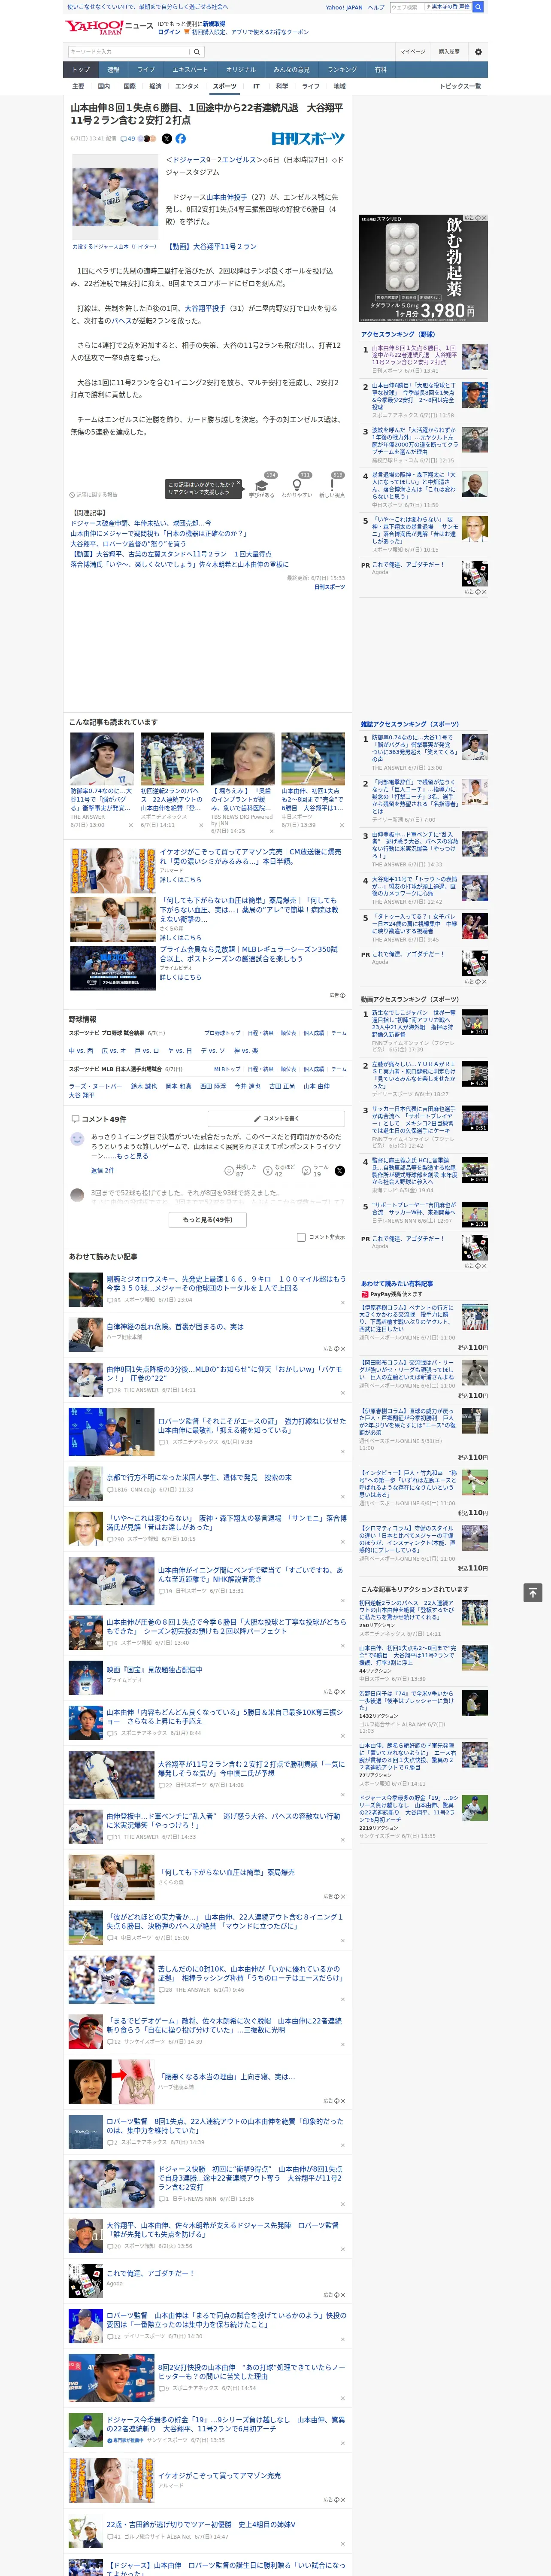Open the 速報 tab
Screen dimensions: 551x2576
[x=113, y=70]
